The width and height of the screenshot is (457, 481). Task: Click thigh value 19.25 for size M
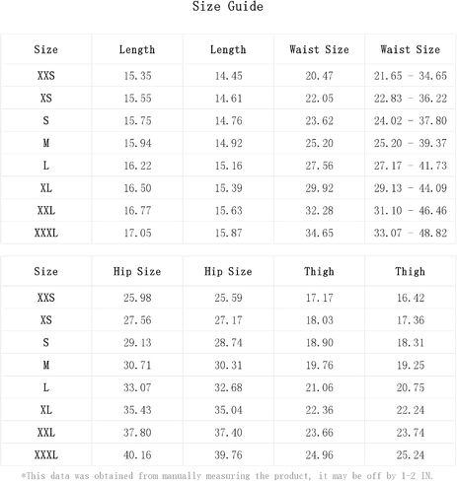[411, 365]
